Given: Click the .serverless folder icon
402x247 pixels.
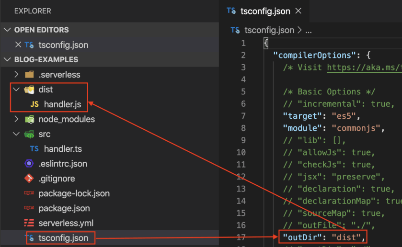Looking at the screenshot, I should [x=29, y=74].
